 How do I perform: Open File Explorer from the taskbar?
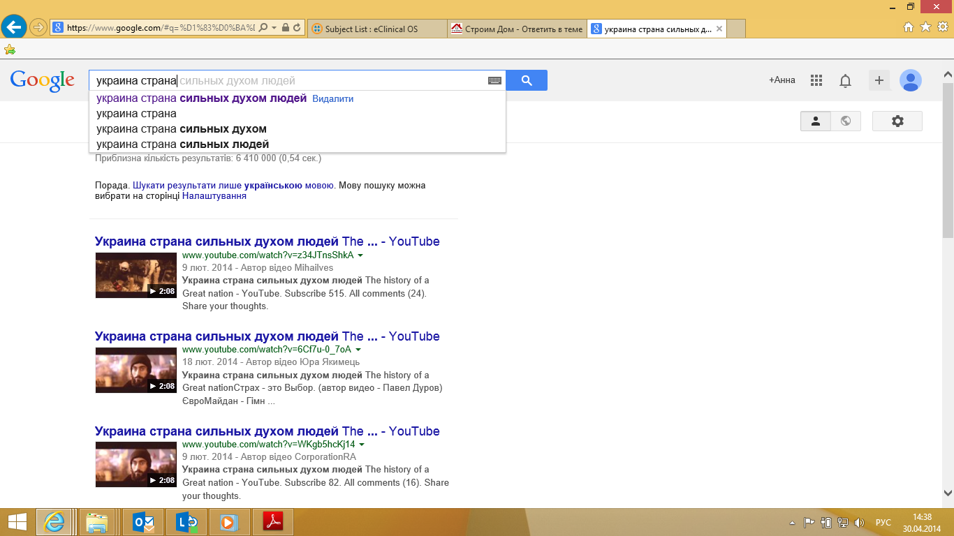point(96,522)
